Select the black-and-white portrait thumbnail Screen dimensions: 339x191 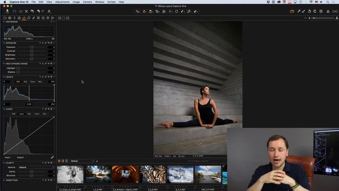click(x=70, y=175)
